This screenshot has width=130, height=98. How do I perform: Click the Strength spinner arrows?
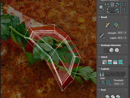[125, 33]
